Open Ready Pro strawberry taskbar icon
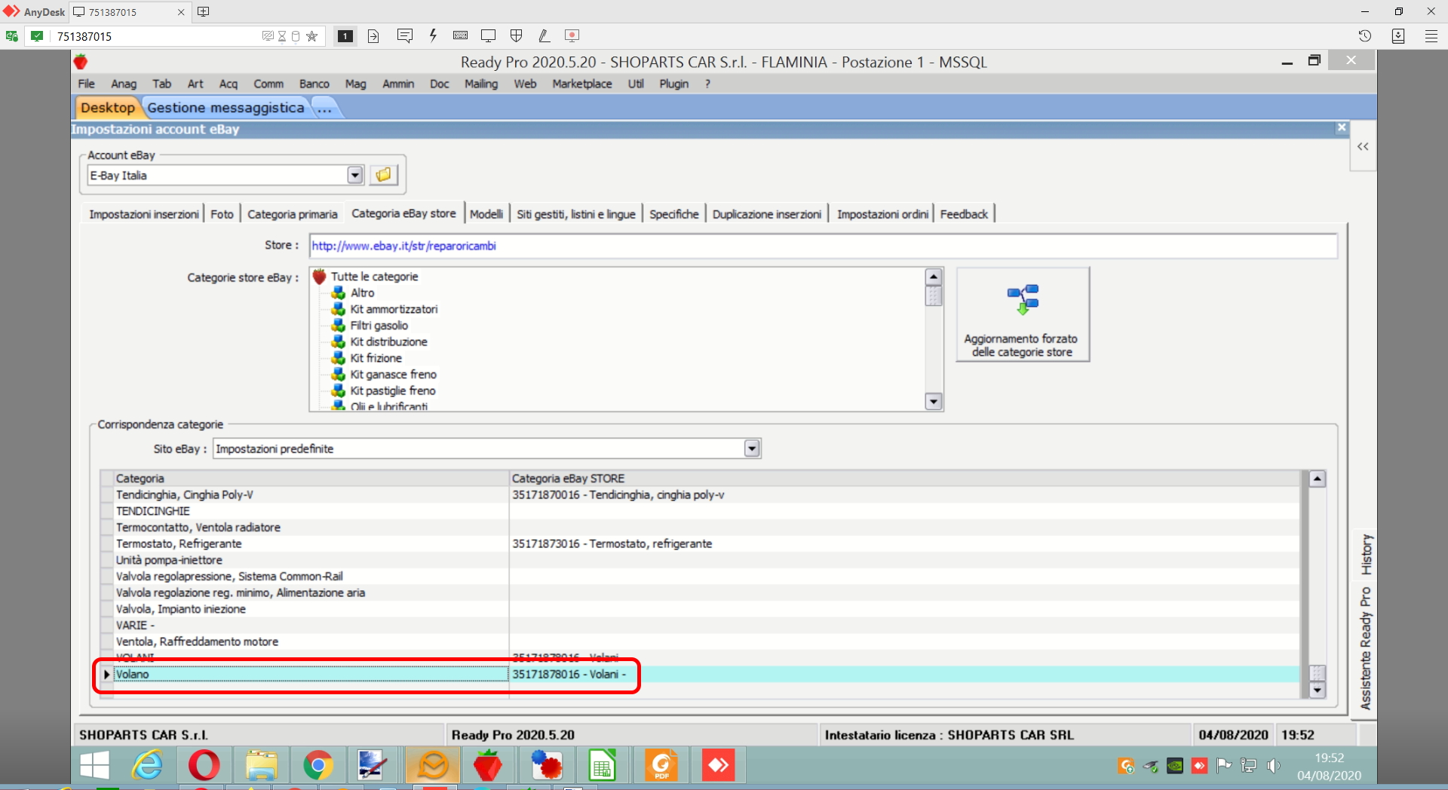 click(488, 766)
